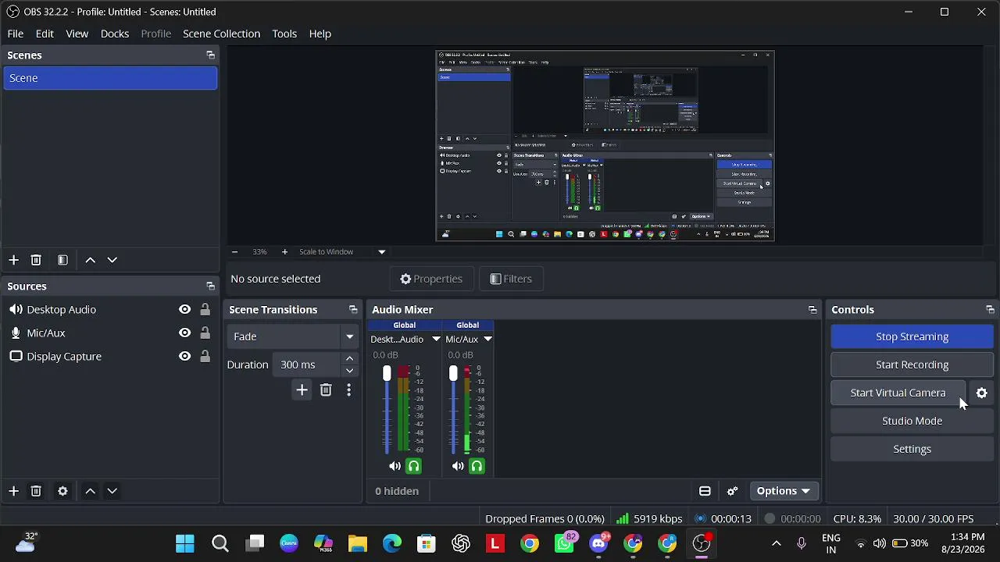Hide the Display Capture source
Viewport: 1000px width, 562px height.
coord(184,357)
